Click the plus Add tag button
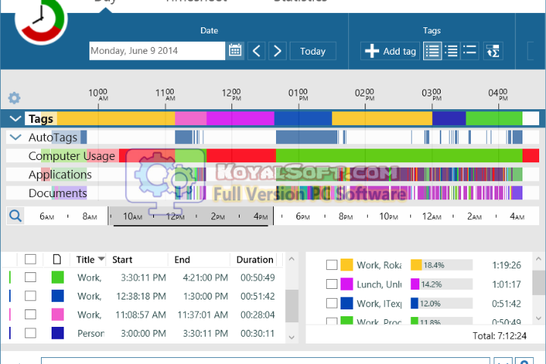The width and height of the screenshot is (546, 364). [390, 51]
